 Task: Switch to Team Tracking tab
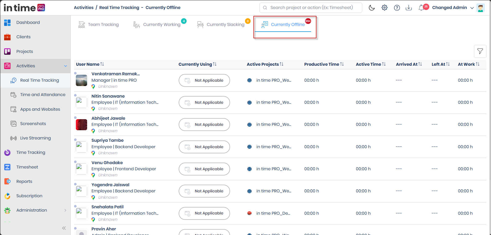point(98,25)
